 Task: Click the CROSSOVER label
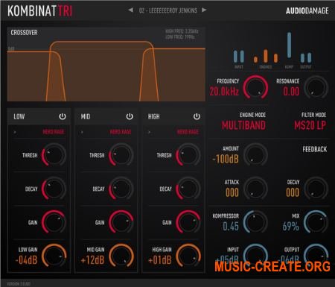point(24,32)
